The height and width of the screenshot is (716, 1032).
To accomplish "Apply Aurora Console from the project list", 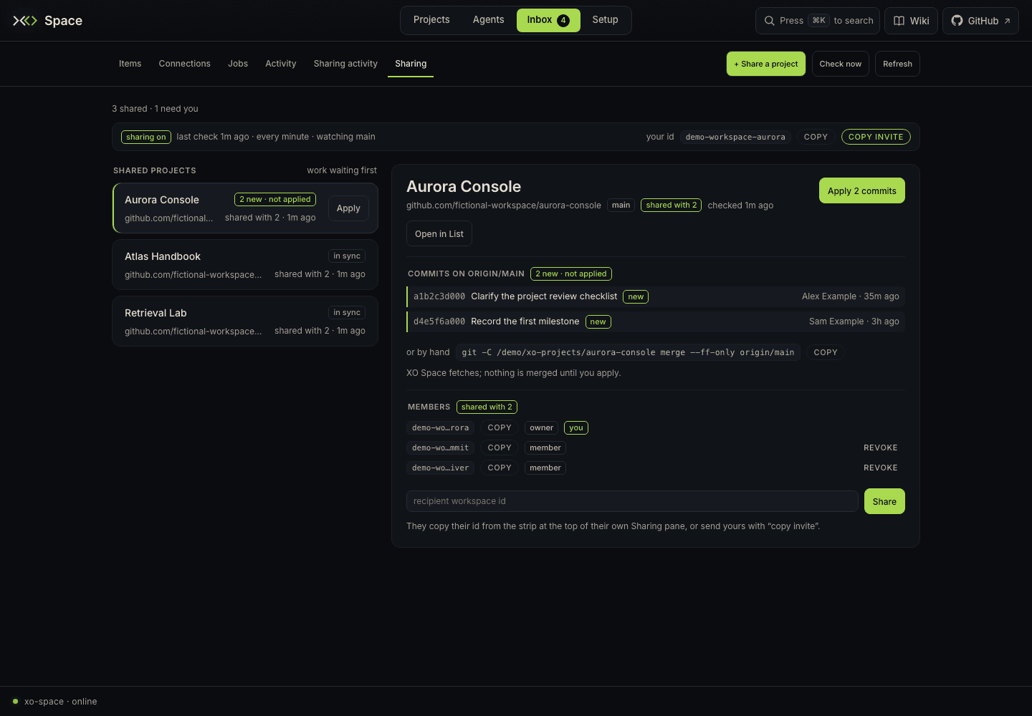I will 348,208.
